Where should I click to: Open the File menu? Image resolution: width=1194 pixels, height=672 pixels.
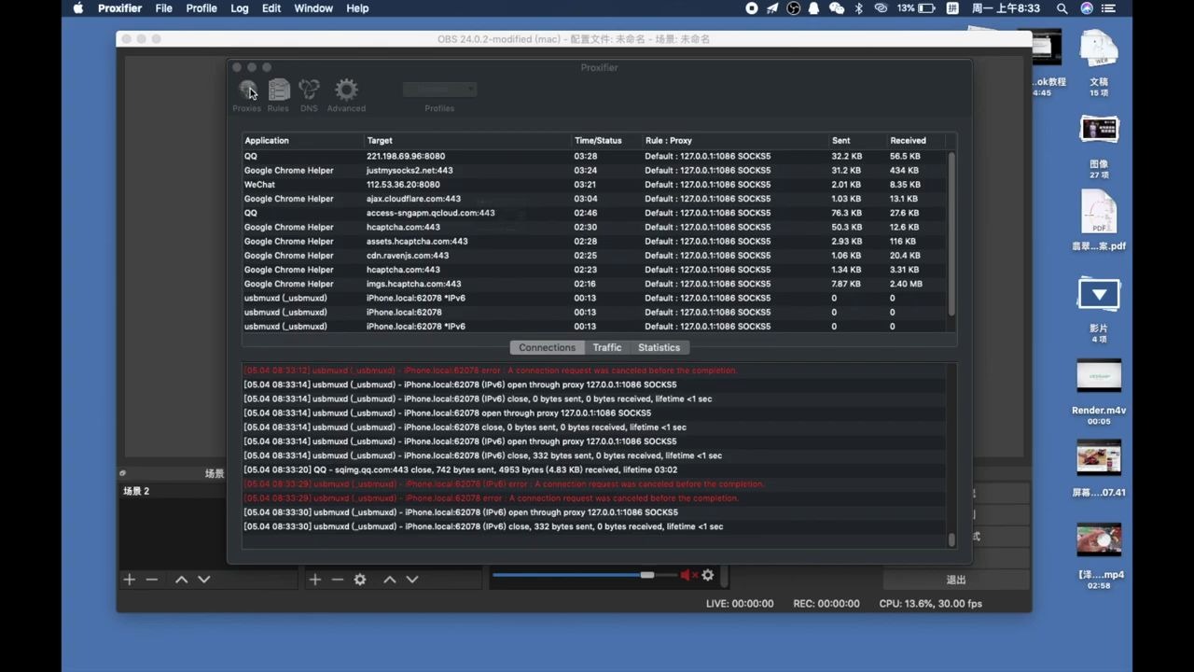[x=163, y=8]
